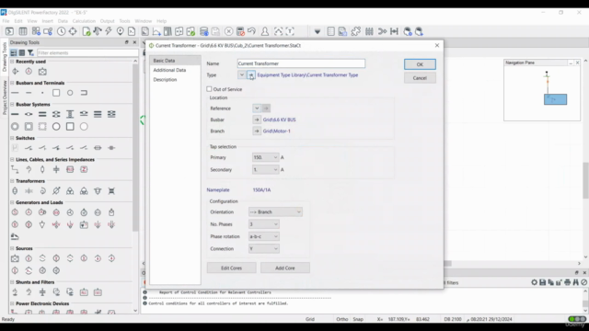
Task: Select the Z impedance element icon
Action: 84,169
